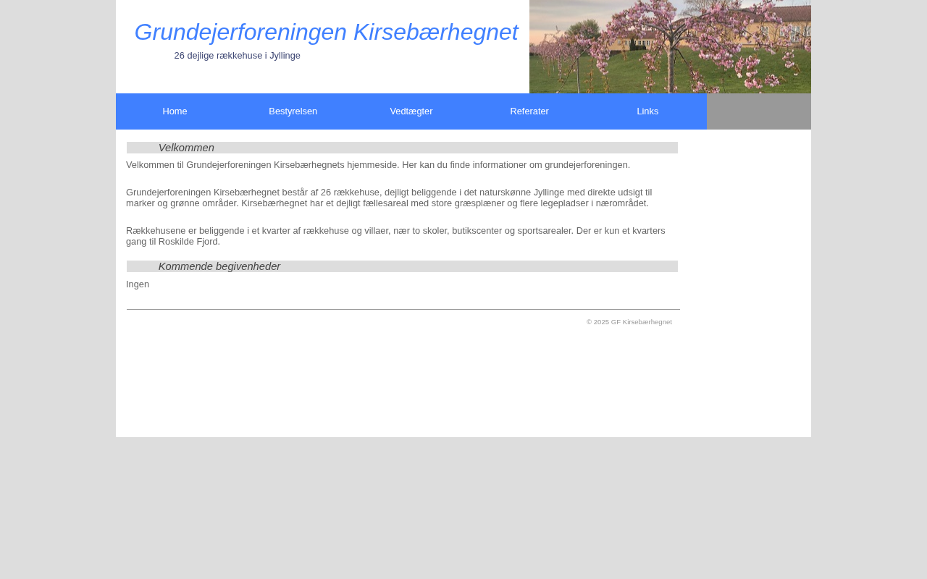Open the Vedtægter menu item
The image size is (927, 579).
411,111
